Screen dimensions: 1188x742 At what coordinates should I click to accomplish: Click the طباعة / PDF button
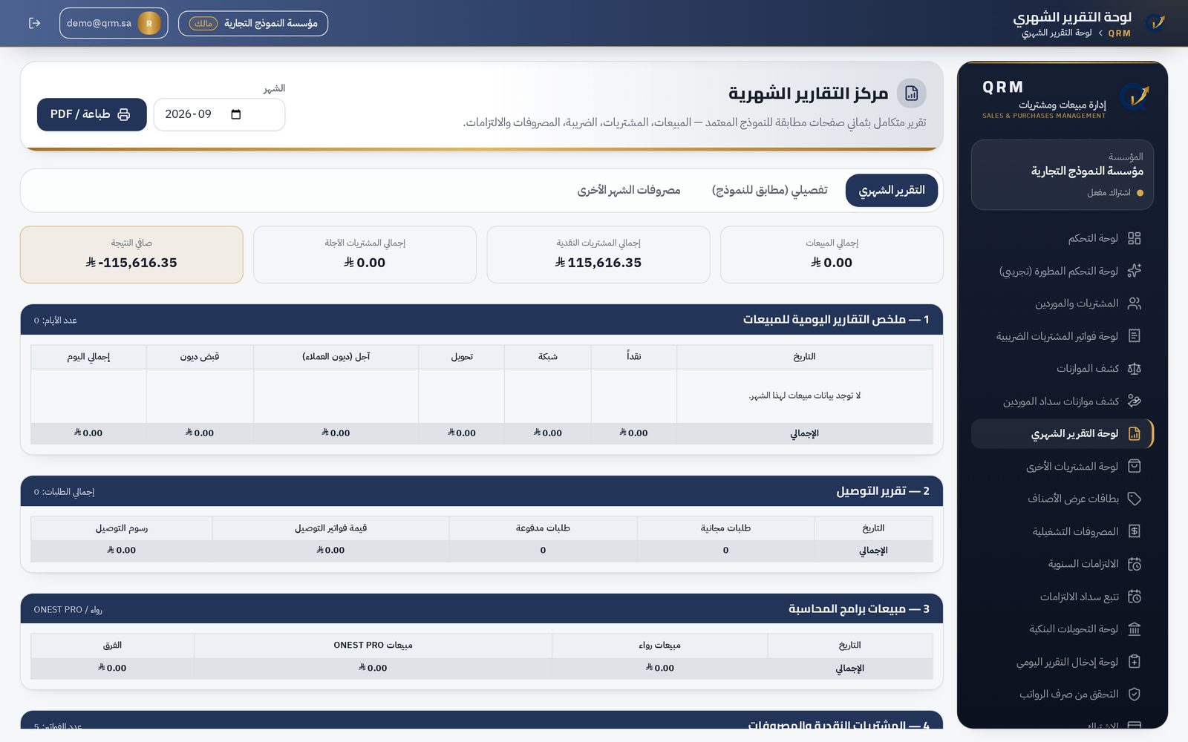[91, 114]
